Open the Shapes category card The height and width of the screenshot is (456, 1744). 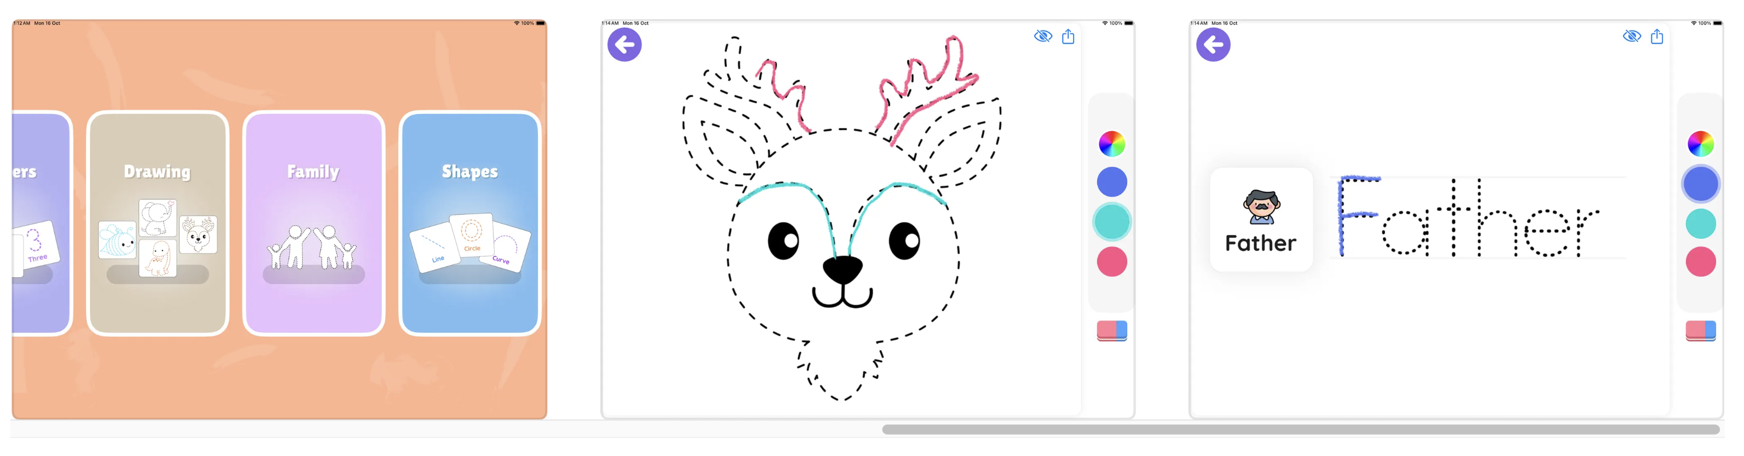pyautogui.click(x=470, y=223)
